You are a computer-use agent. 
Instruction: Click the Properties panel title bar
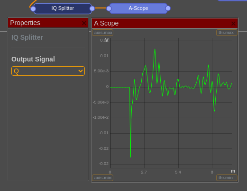[x=48, y=23]
